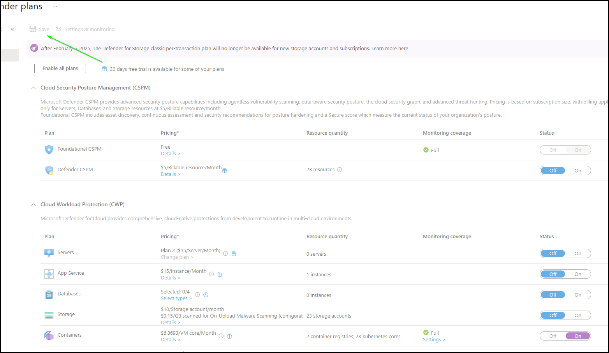Open Learn more here link
This screenshot has height=353, width=609.
[x=390, y=49]
